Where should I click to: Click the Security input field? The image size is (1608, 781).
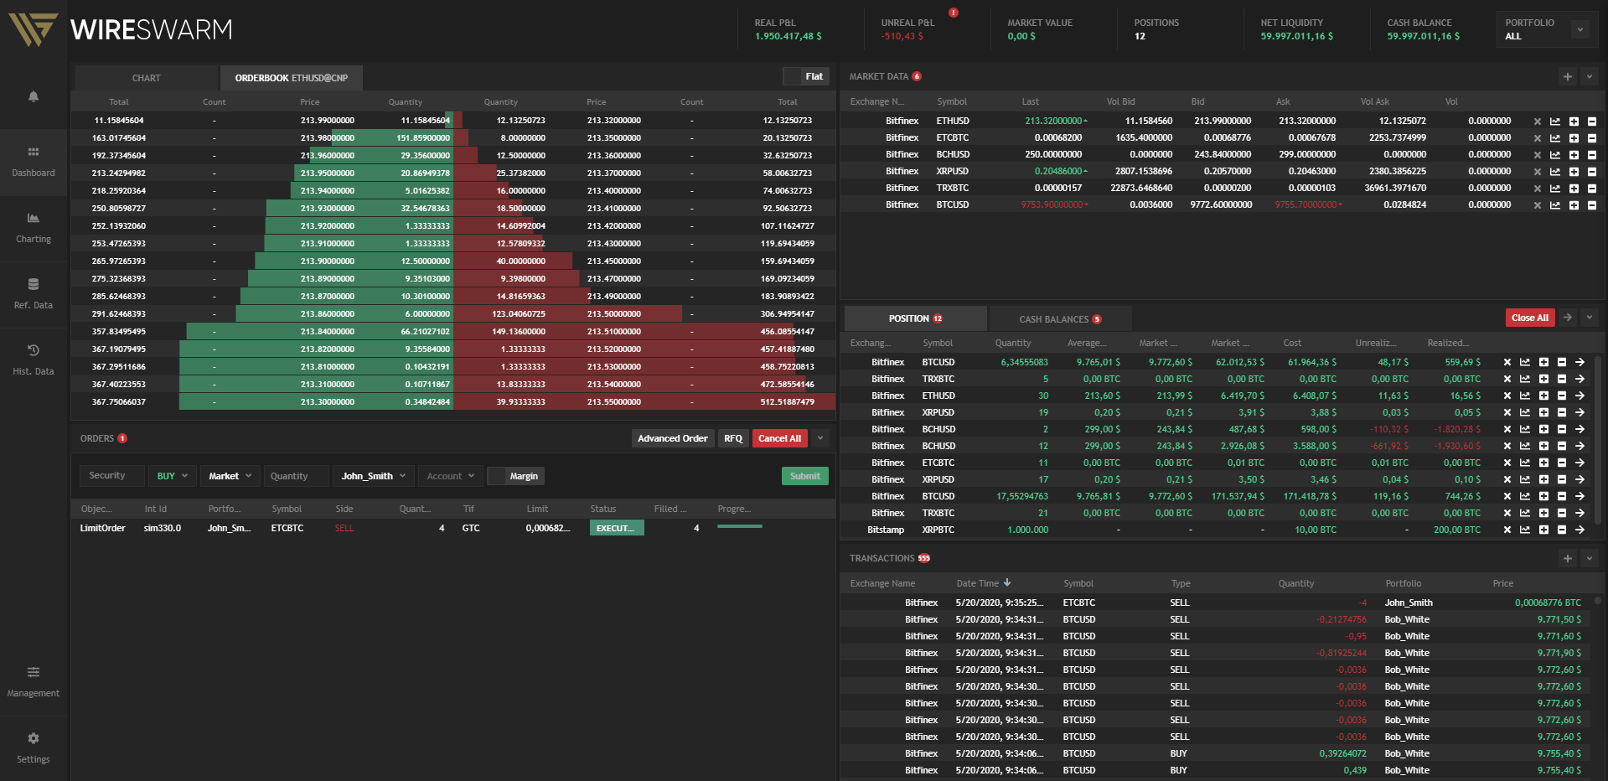click(x=111, y=476)
